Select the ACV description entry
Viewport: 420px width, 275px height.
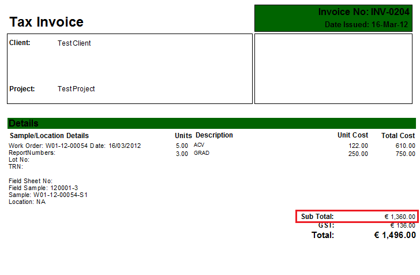199,145
